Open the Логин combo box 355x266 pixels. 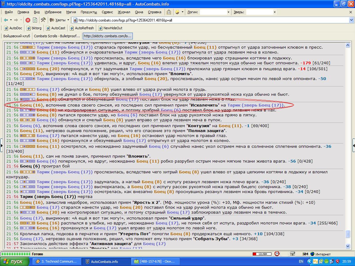pos(215,12)
